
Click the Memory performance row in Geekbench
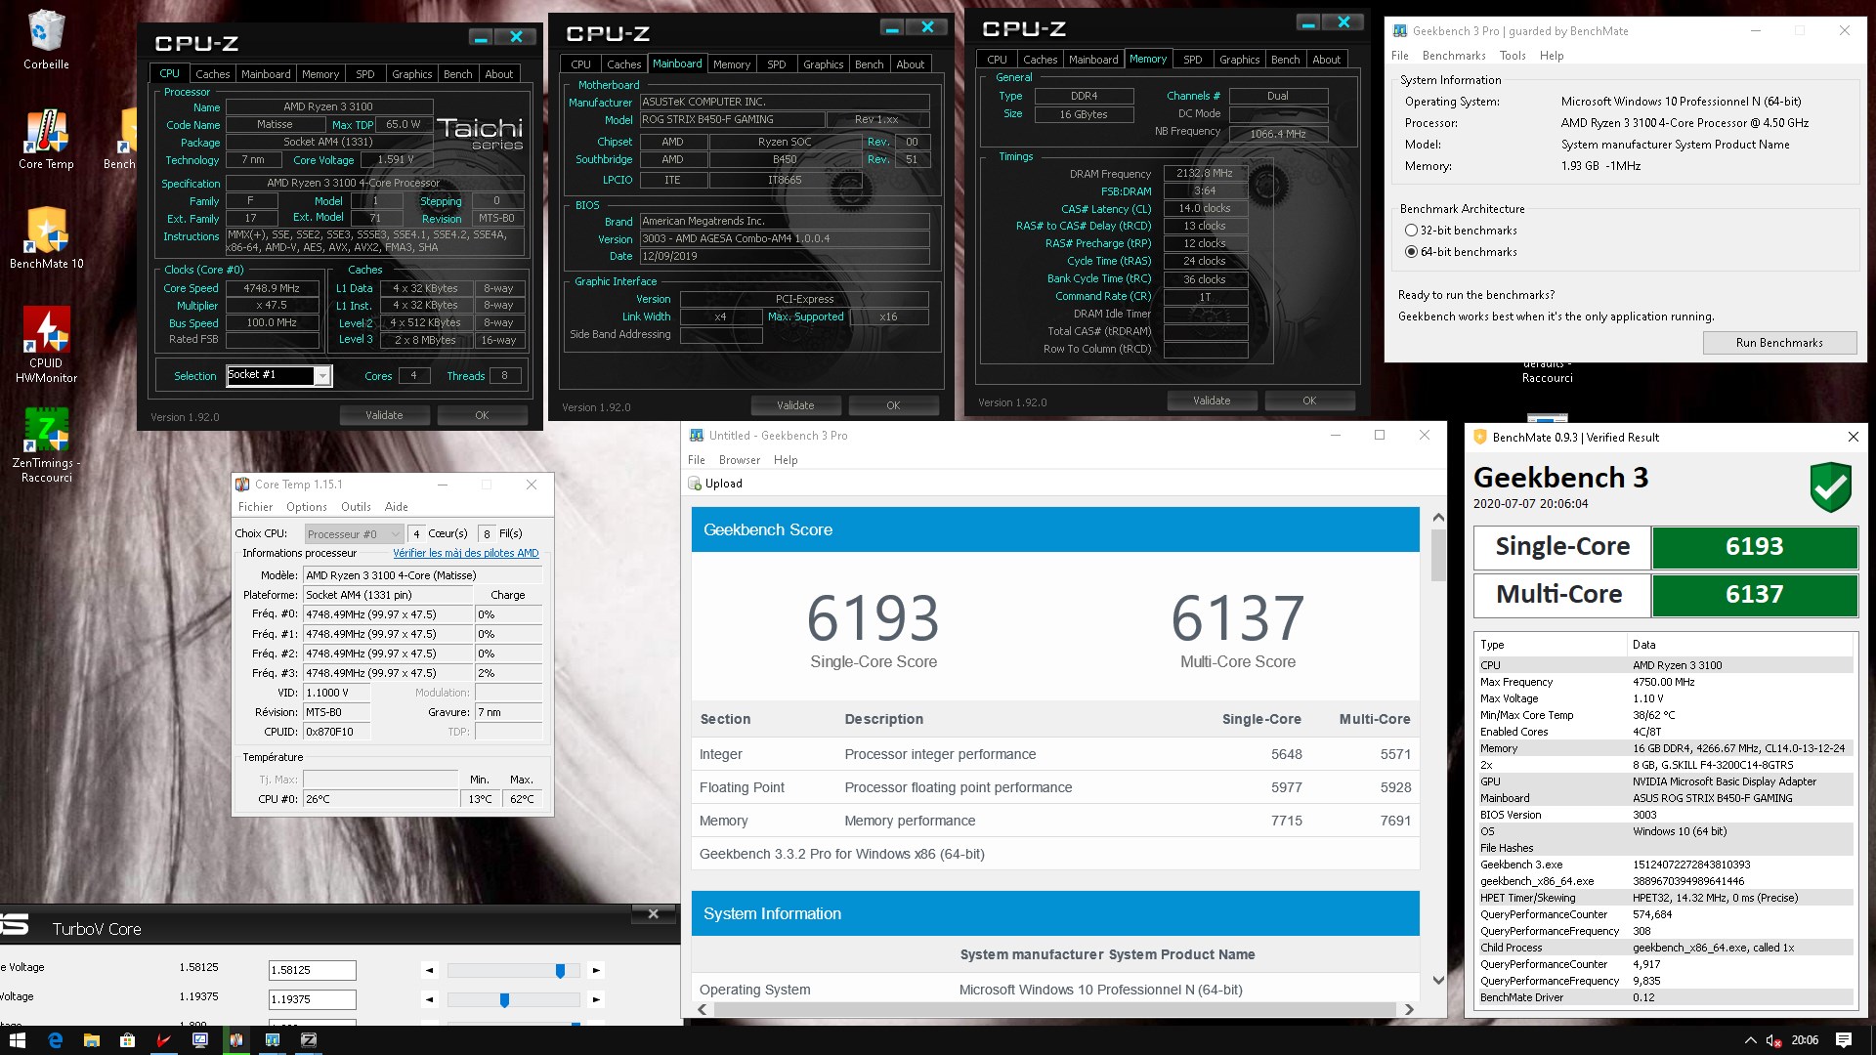pyautogui.click(x=1054, y=821)
